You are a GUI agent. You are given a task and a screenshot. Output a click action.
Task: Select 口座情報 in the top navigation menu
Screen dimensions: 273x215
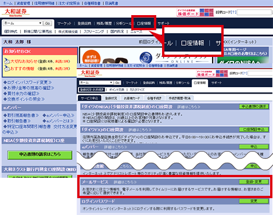pyautogui.click(x=144, y=23)
